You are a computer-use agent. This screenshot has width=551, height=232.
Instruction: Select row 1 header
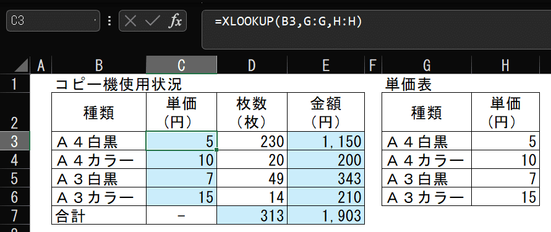click(x=15, y=84)
